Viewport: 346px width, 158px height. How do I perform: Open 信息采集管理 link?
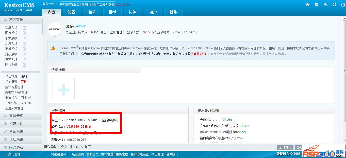point(14,108)
